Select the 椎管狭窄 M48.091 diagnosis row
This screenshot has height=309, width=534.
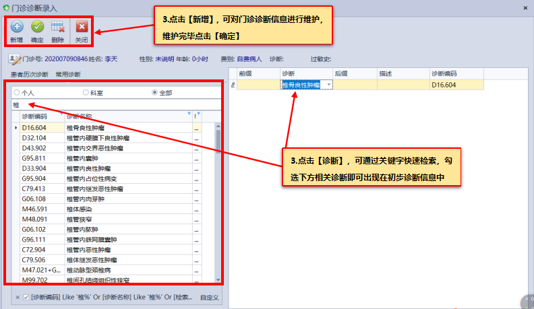click(x=108, y=219)
